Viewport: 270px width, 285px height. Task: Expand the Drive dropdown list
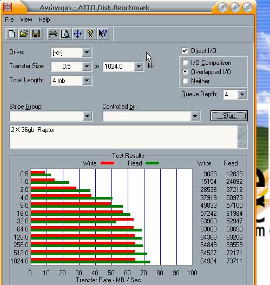click(87, 52)
